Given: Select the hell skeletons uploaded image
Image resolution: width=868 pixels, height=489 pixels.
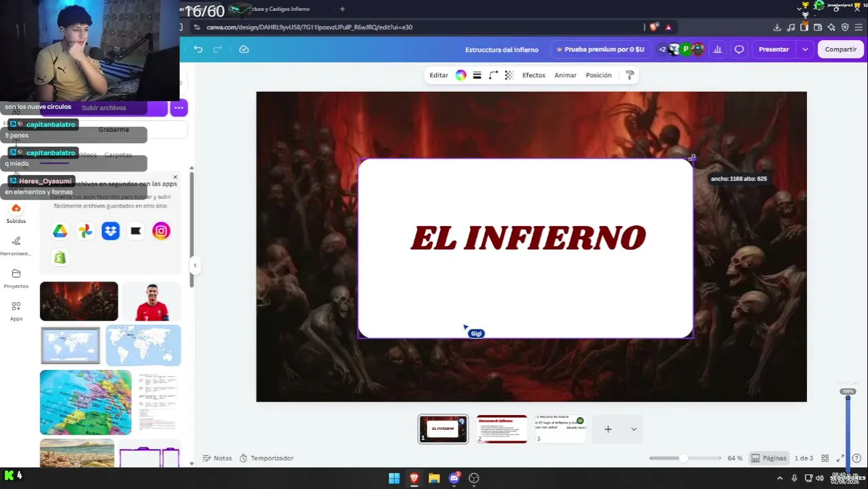Looking at the screenshot, I should pos(79,301).
